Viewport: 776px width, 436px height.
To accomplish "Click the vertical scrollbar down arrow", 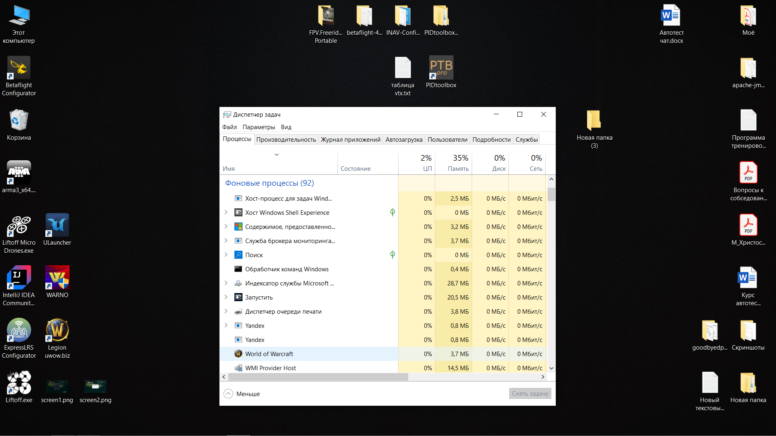I will click(551, 368).
